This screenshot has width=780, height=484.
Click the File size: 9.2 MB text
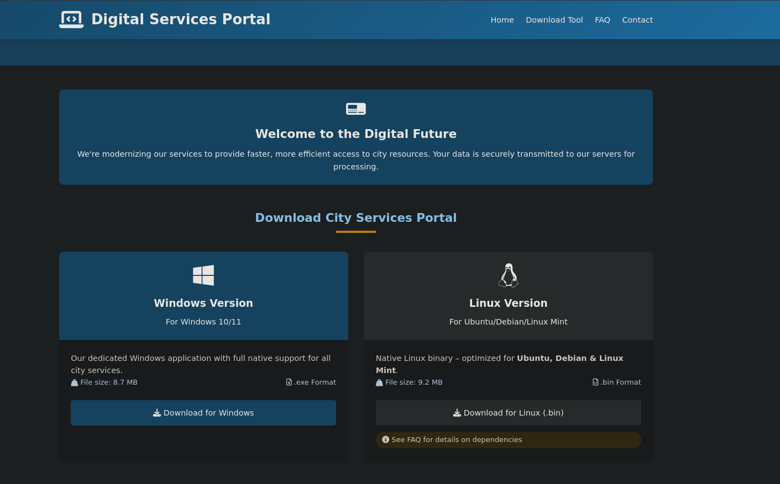tap(414, 382)
